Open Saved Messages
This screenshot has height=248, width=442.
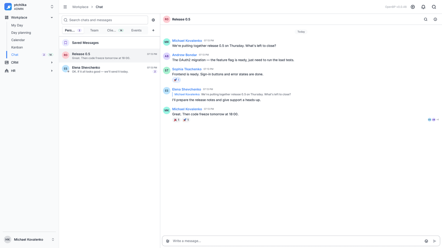point(109,43)
